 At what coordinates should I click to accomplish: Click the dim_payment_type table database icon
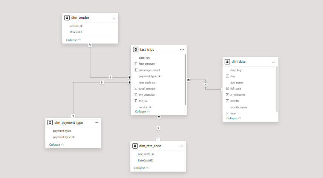pyautogui.click(x=50, y=122)
